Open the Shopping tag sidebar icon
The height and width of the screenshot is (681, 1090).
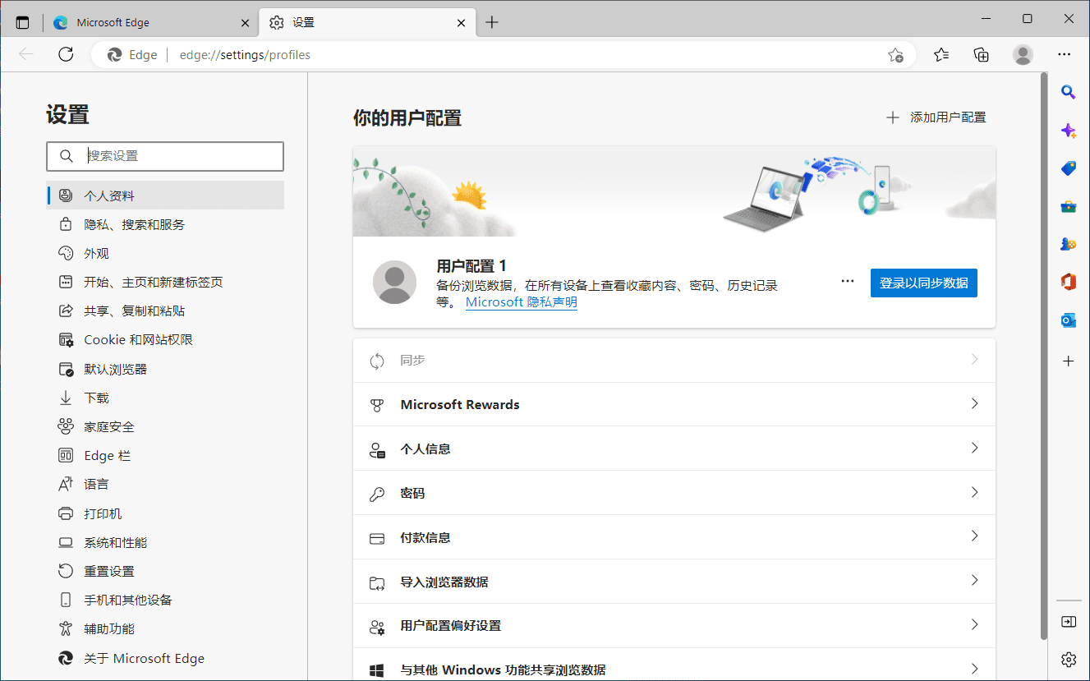click(1068, 168)
